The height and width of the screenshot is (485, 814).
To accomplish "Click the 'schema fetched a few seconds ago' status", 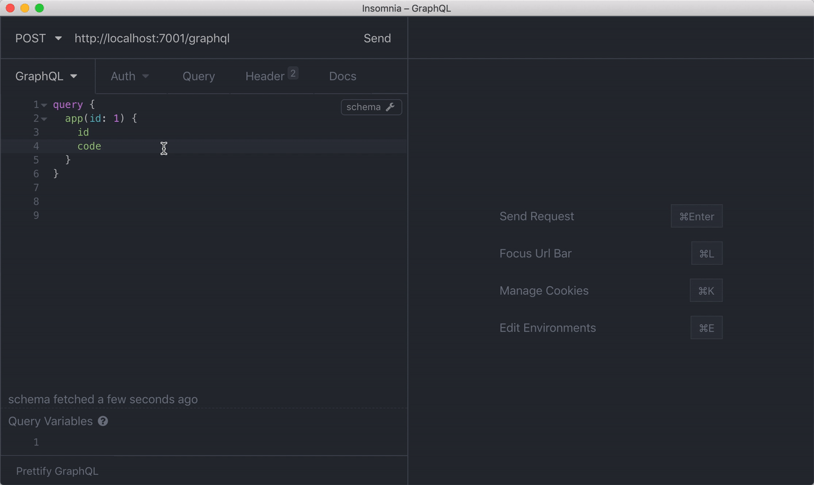I will coord(103,399).
